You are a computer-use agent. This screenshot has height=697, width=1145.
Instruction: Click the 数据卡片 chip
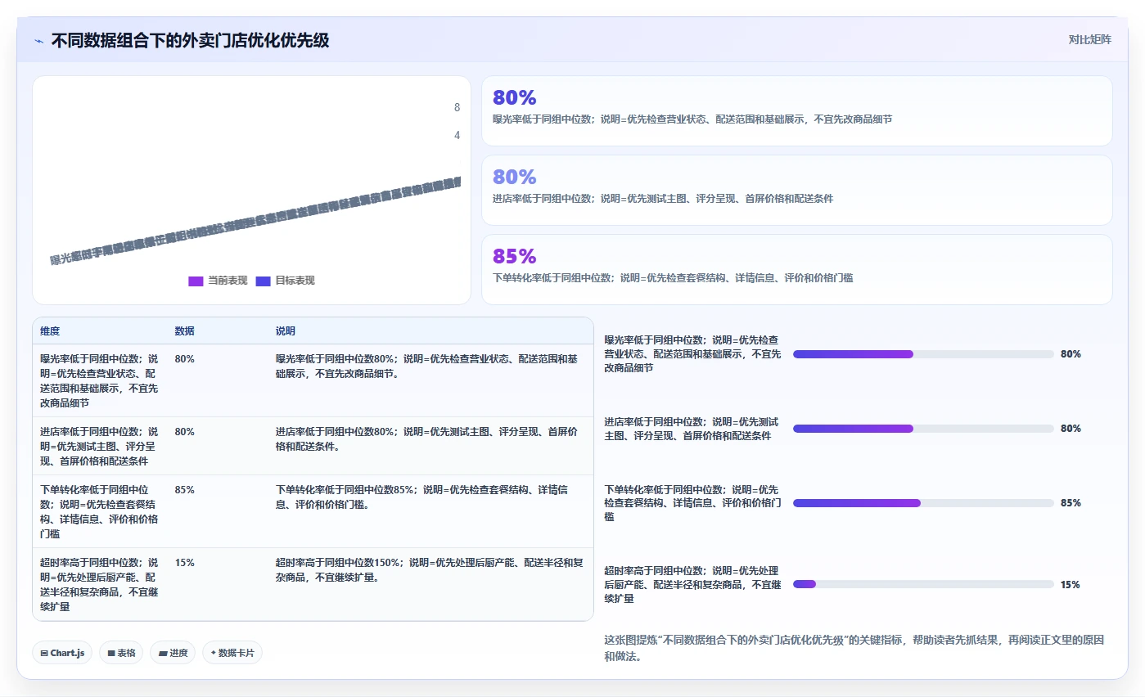pyautogui.click(x=232, y=653)
